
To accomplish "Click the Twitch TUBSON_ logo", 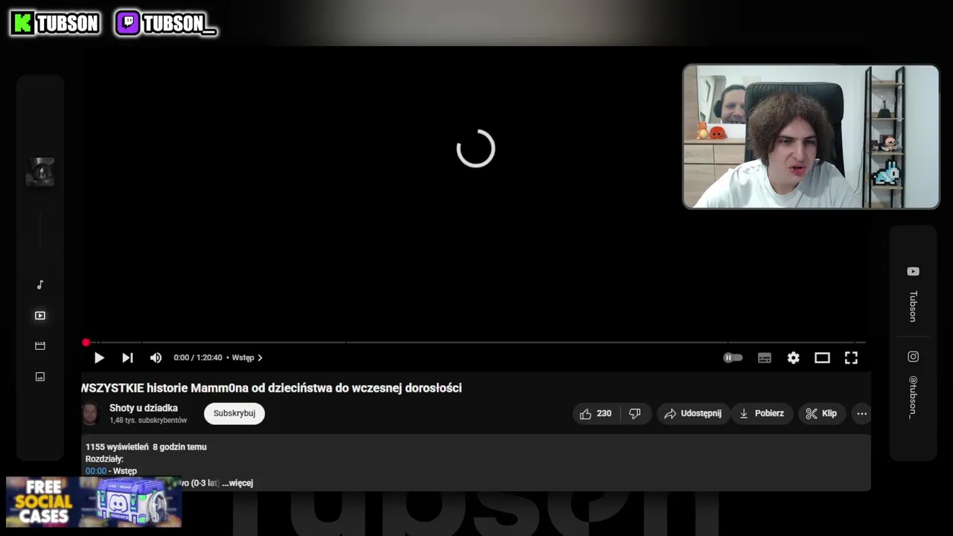I will click(166, 24).
